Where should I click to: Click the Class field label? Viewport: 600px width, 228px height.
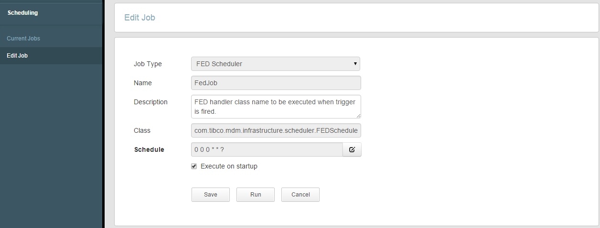142,130
